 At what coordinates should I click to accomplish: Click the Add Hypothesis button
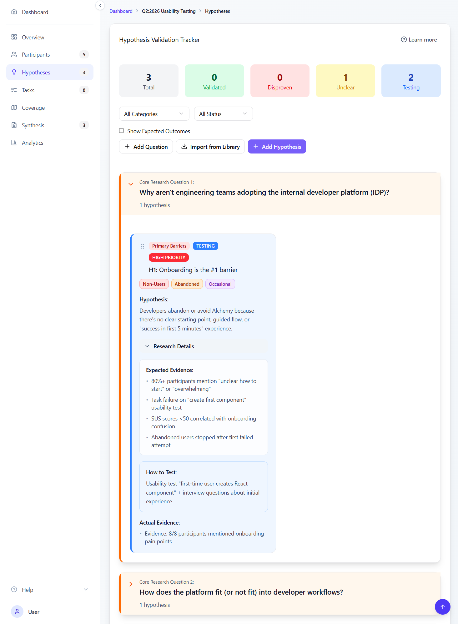pos(277,147)
